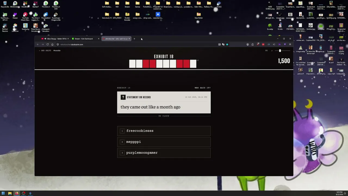Select the W.mkv desktop file
348x196 pixels.
coord(280,27)
